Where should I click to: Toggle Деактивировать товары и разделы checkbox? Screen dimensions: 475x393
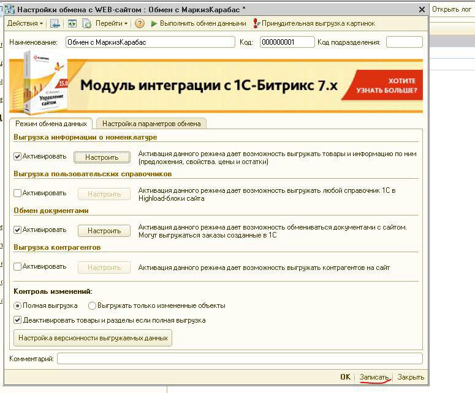(x=17, y=320)
